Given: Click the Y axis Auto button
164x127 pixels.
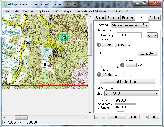Looking at the screenshot, I should coord(120,45).
